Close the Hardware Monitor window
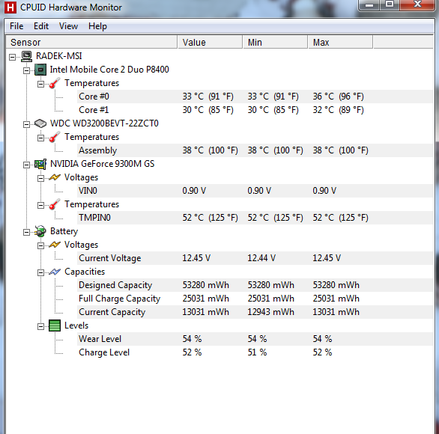This screenshot has height=434, width=439. (x=417, y=4)
